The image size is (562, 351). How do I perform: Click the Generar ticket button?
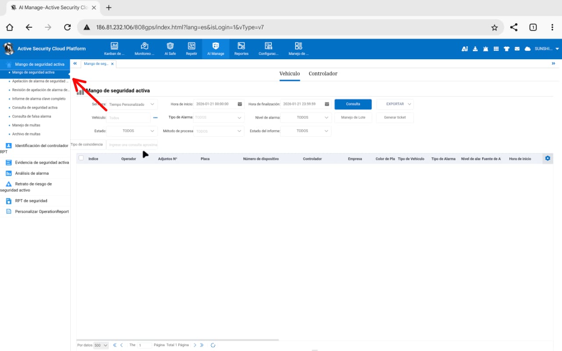(x=395, y=118)
